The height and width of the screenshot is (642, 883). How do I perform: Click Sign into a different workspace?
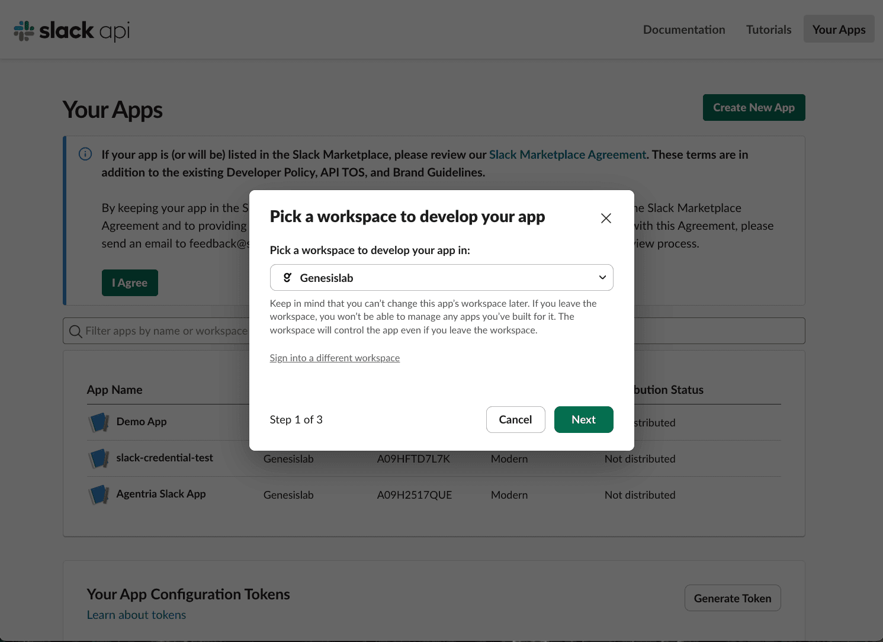tap(335, 358)
